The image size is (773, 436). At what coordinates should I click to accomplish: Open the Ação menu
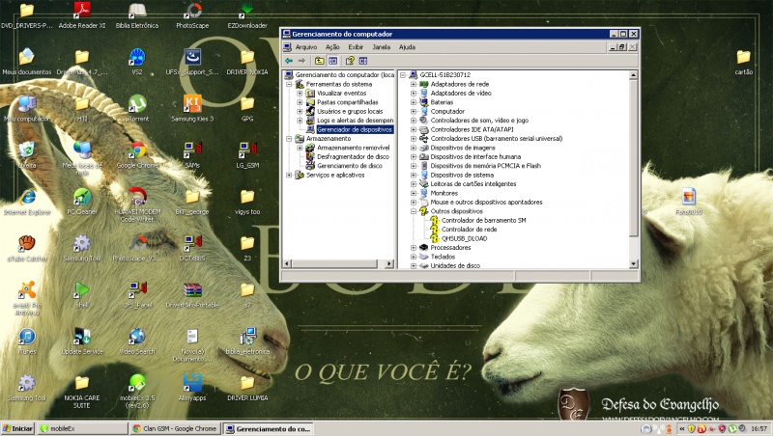332,47
